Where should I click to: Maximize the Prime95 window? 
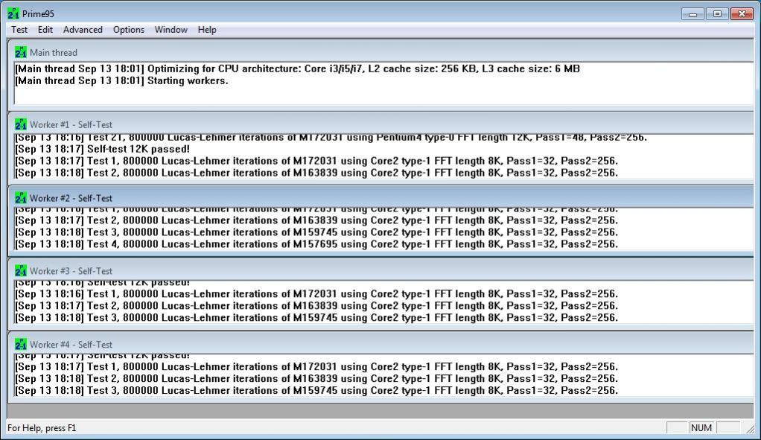tap(717, 14)
